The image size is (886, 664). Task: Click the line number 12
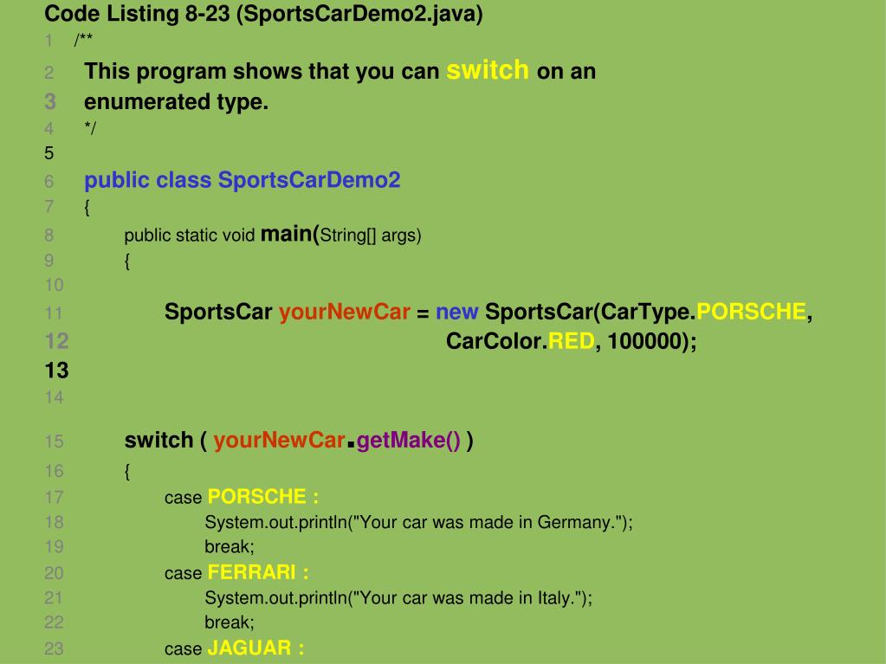pos(56,341)
